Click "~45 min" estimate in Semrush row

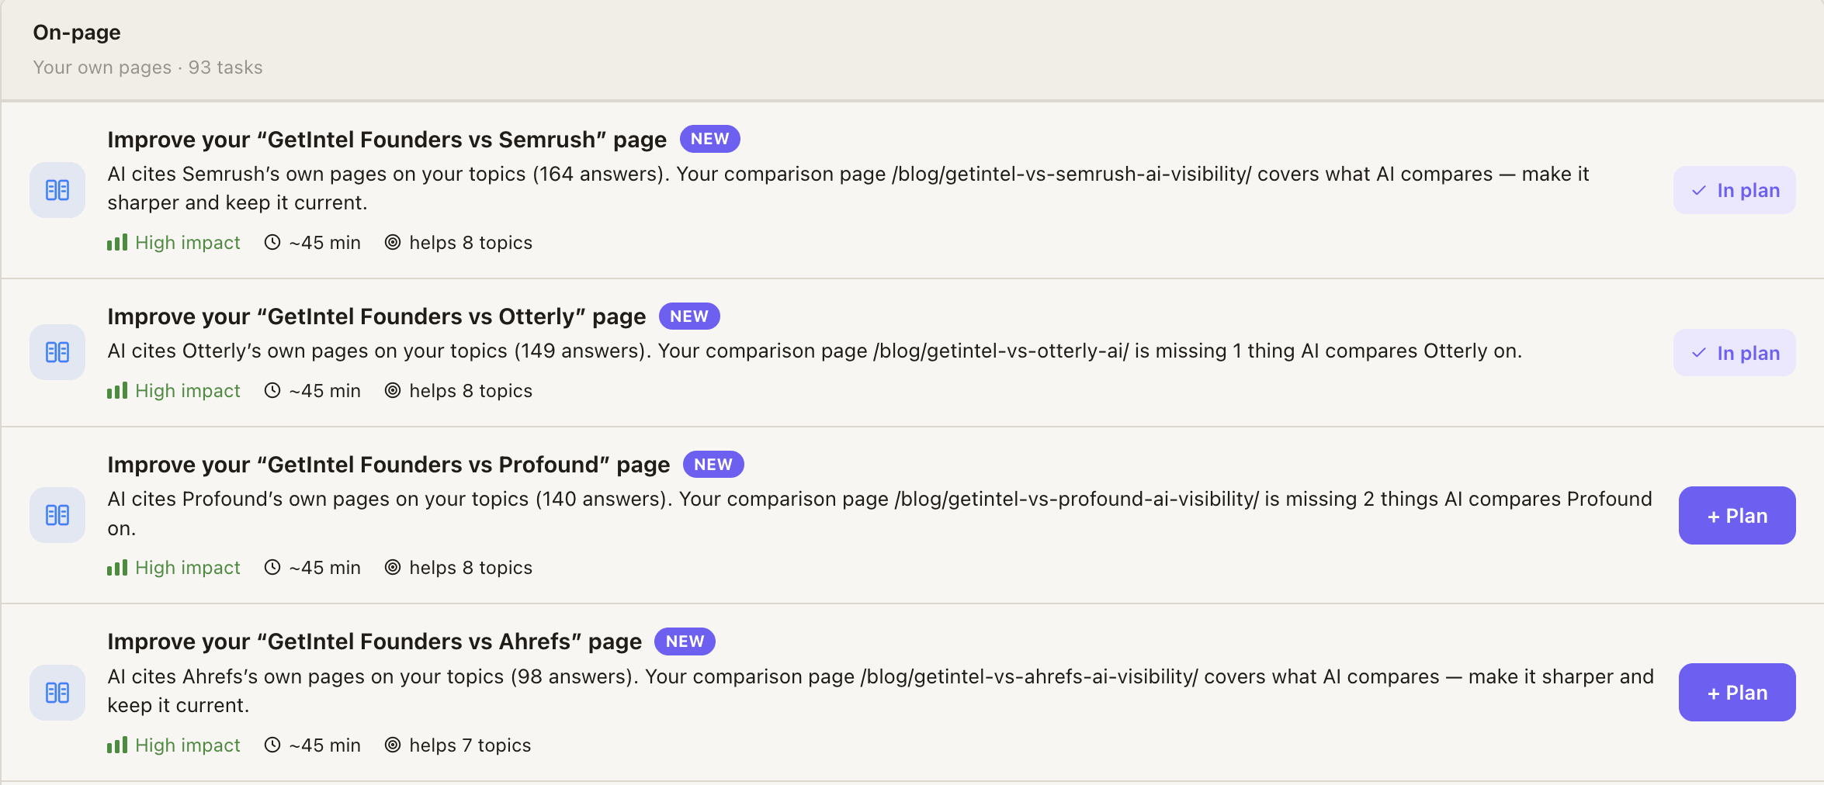coord(324,243)
